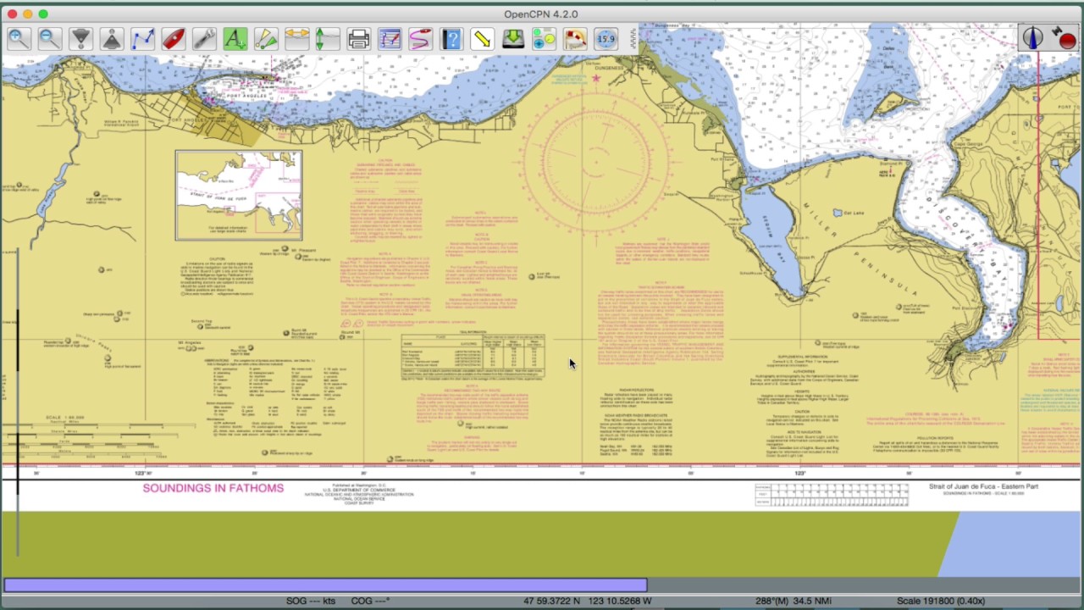Click the Zoom Out magnifier tool
1084x610 pixels.
[x=49, y=39]
